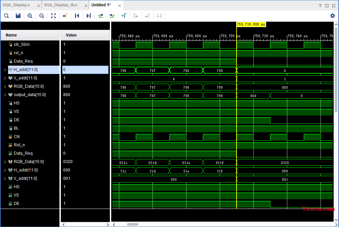Zoom out of the waveform
Viewport: 339px width, 227px height.
(42, 16)
